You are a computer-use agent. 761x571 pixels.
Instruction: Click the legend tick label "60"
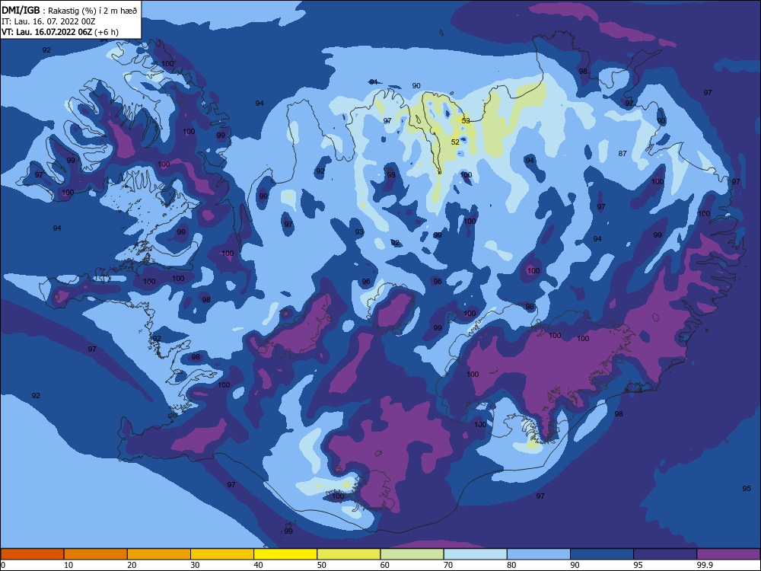[385, 565]
